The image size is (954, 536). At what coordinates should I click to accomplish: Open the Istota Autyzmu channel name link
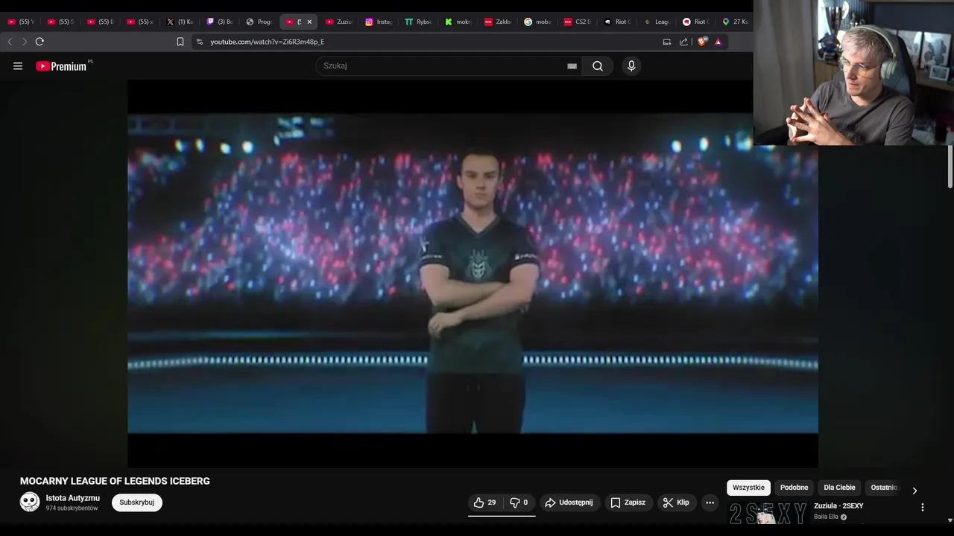pos(73,498)
